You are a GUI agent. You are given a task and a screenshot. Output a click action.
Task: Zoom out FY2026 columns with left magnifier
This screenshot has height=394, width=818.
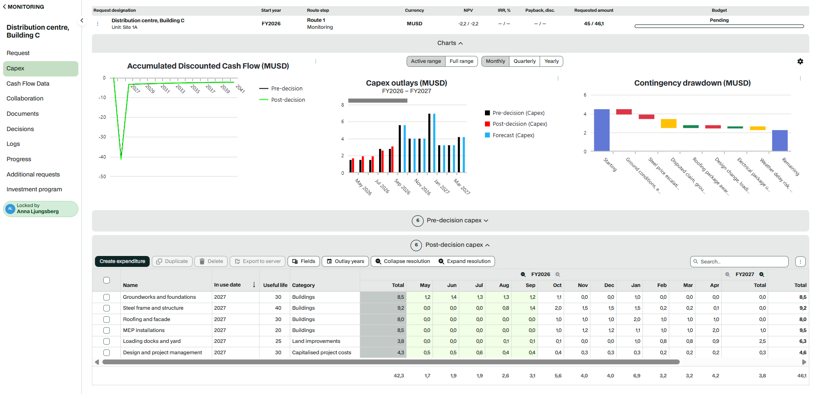pos(523,274)
